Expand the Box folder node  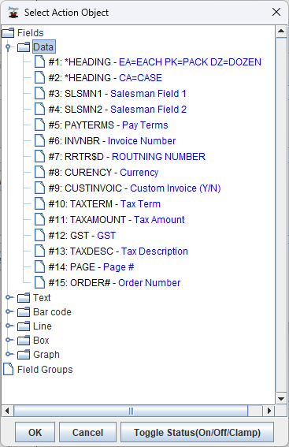[9, 340]
